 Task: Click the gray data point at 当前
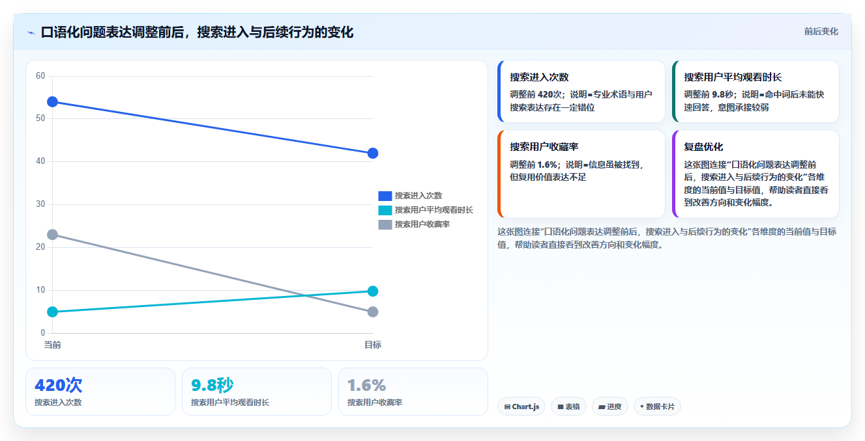coord(53,234)
